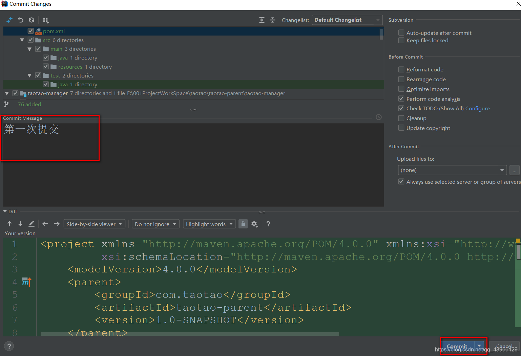This screenshot has width=521, height=356.
Task: Click the branch icon beside 76 added
Action: click(x=6, y=104)
